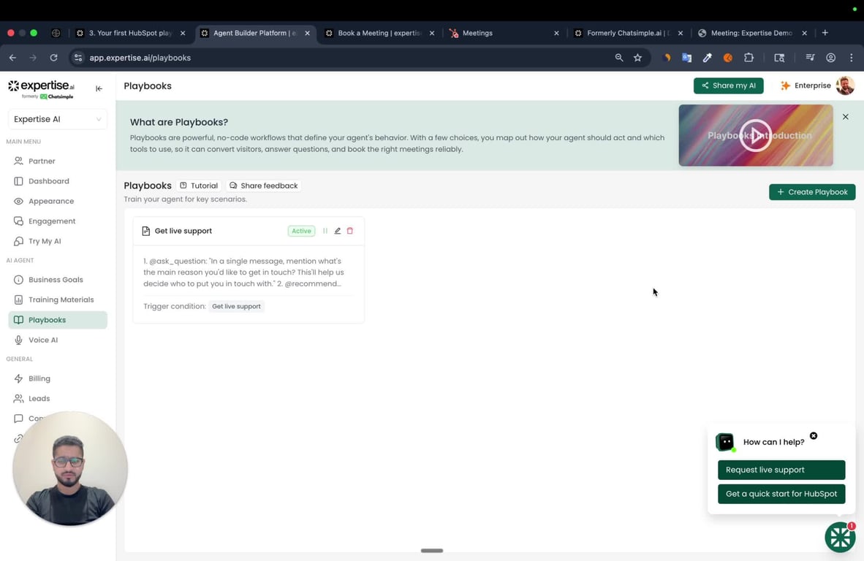Image resolution: width=864 pixels, height=561 pixels.
Task: Close the Agent Builder Platform tab
Action: (x=307, y=33)
